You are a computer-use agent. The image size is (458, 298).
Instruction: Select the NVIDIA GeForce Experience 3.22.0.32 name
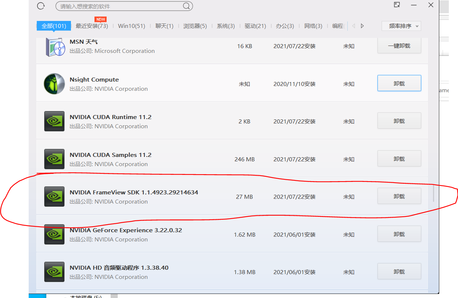[x=126, y=230]
